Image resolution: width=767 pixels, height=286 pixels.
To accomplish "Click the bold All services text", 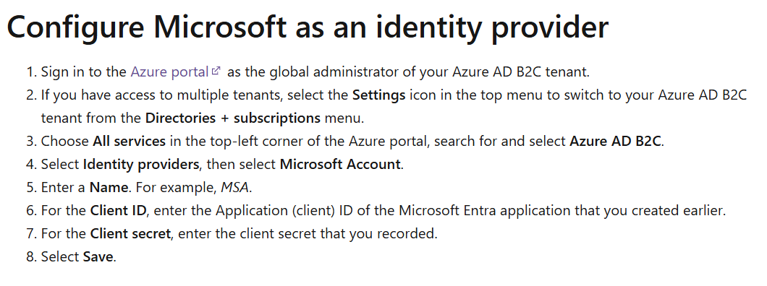I will coord(129,141).
